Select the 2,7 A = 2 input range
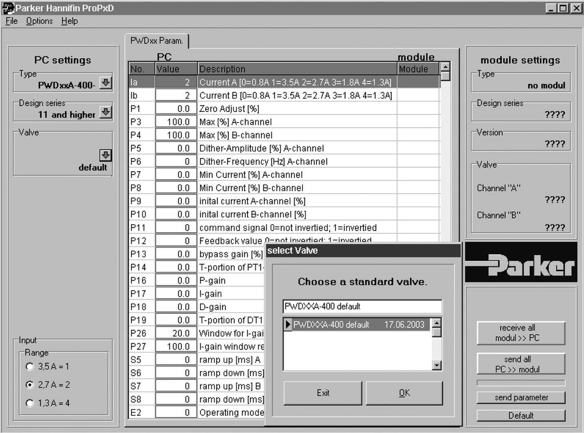 tap(30, 385)
